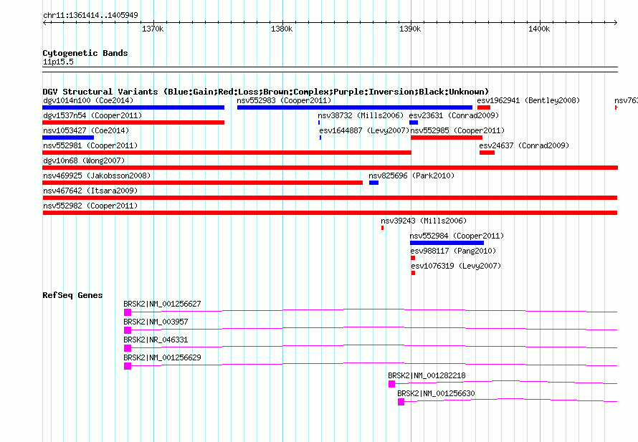The image size is (638, 442).
Task: Click the nsv825696 (Park2010) label text
Action: (x=411, y=176)
